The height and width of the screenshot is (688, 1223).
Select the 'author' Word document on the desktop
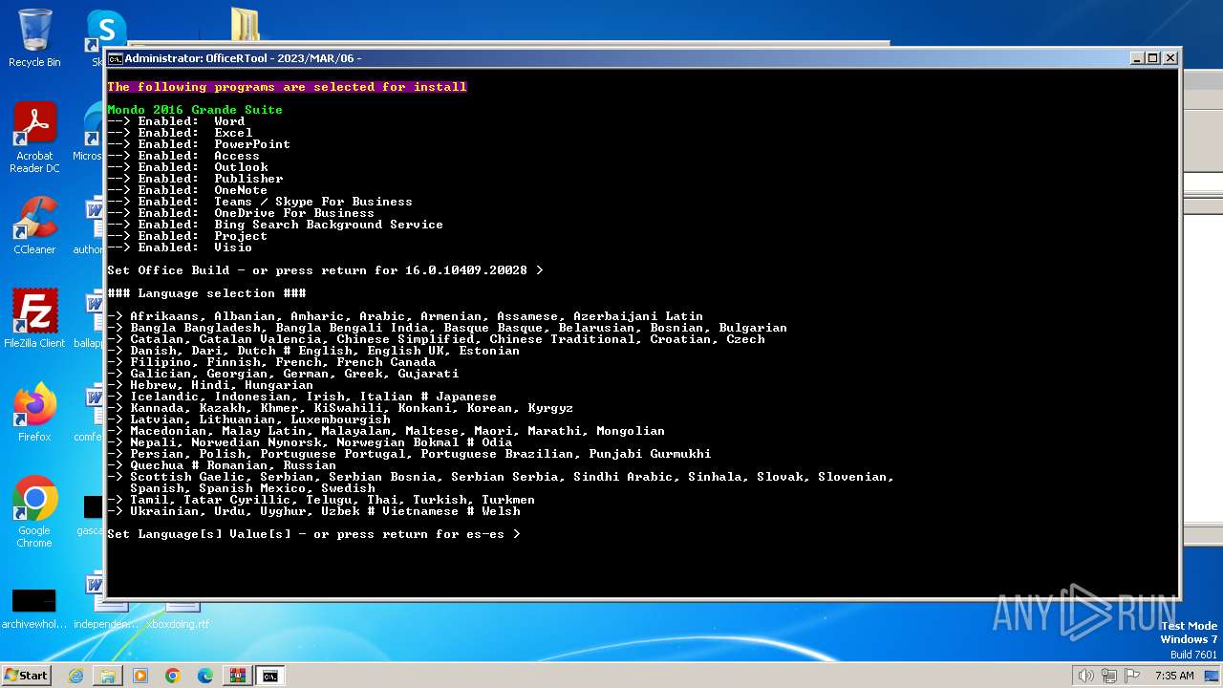click(x=92, y=226)
